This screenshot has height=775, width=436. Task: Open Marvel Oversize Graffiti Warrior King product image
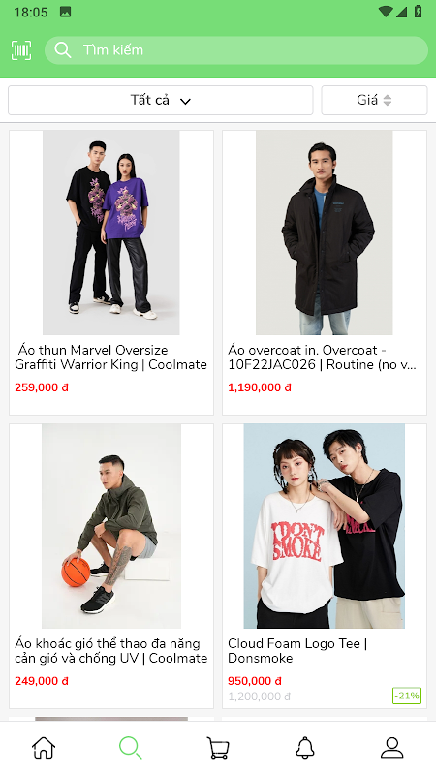click(111, 232)
